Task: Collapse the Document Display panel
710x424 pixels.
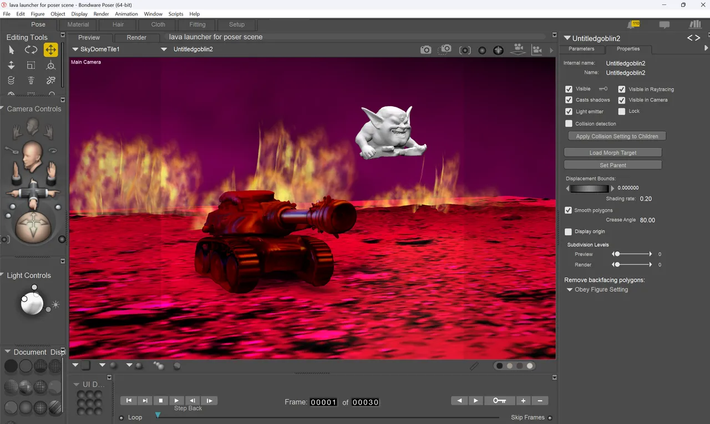Action: coord(8,351)
